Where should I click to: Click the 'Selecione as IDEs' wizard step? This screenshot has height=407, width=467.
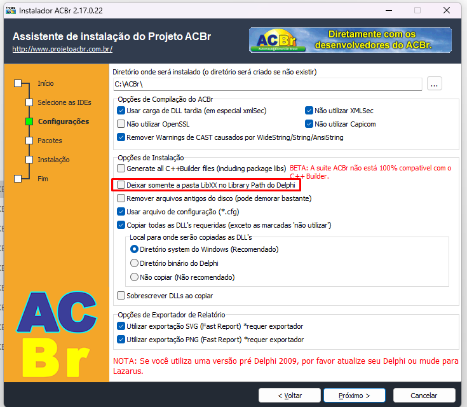[64, 102]
